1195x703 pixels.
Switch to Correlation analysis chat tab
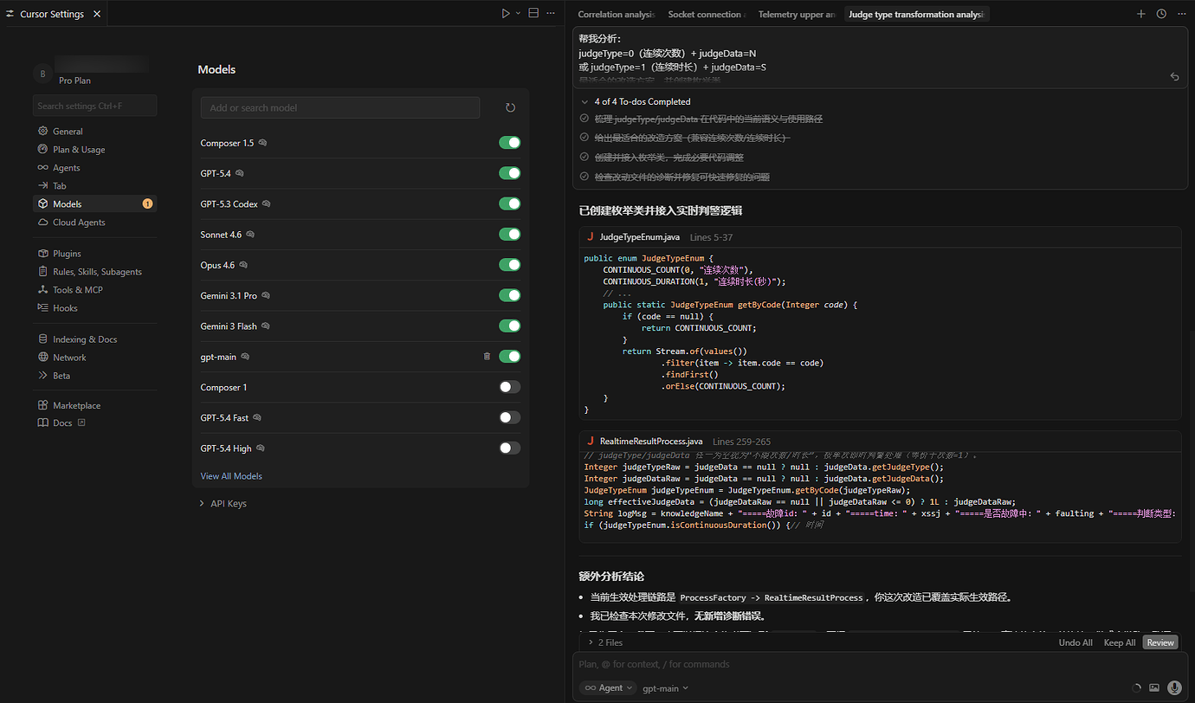[617, 14]
